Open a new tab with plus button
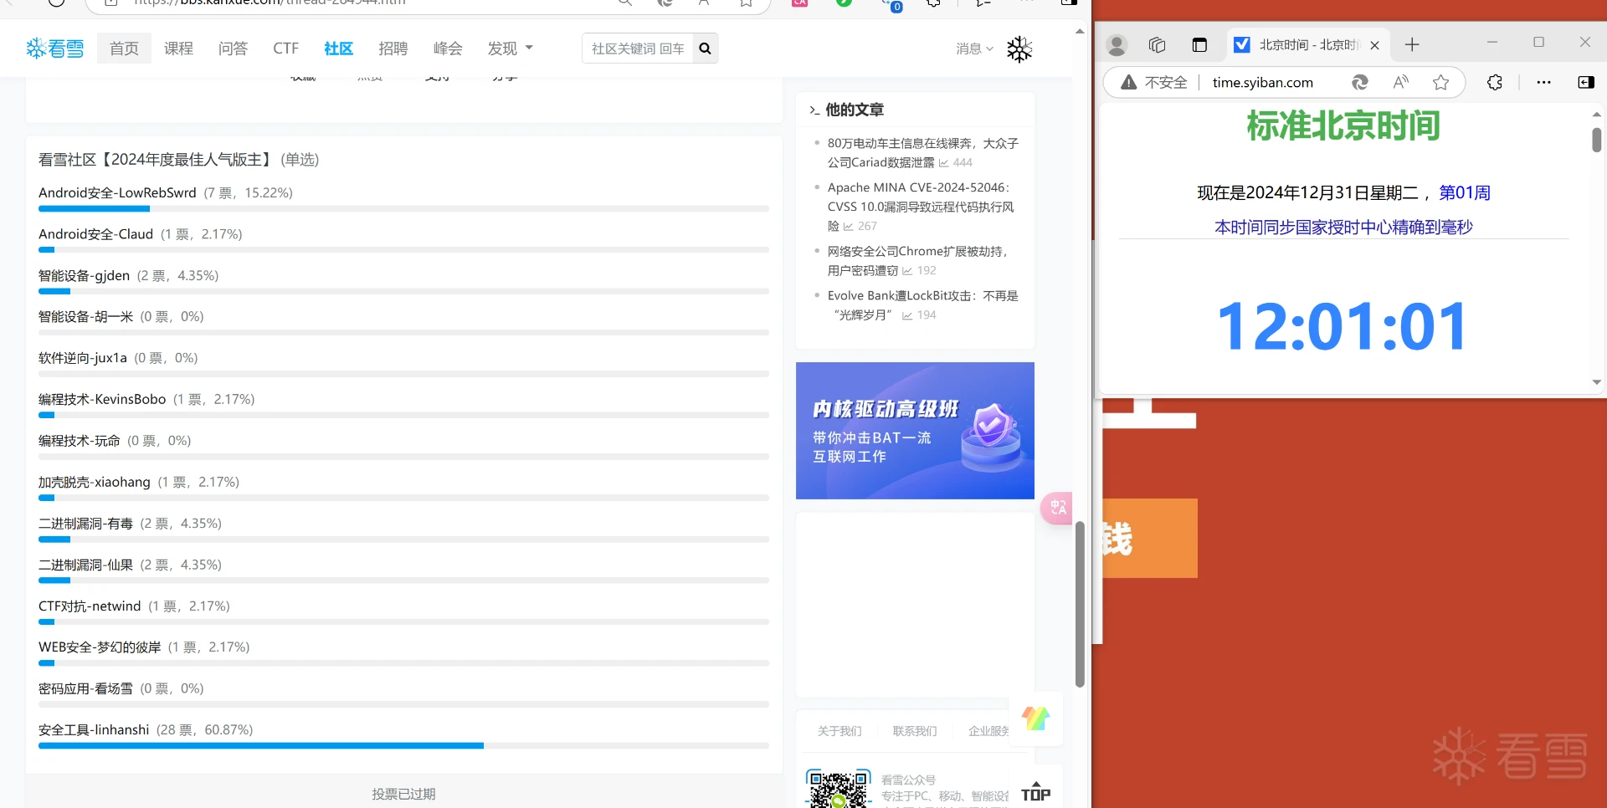 pyautogui.click(x=1412, y=45)
